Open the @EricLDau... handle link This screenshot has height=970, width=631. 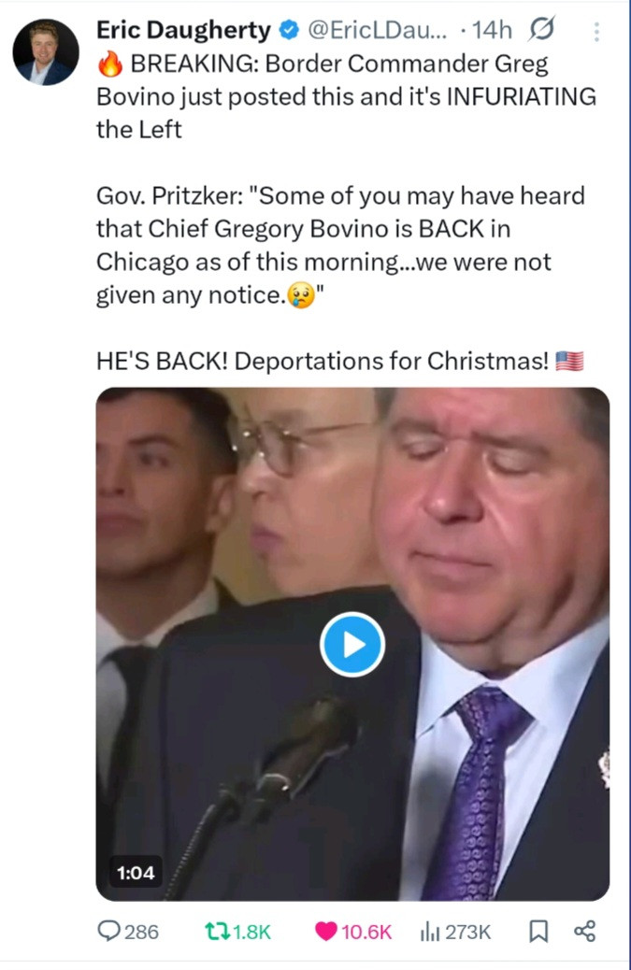(x=377, y=30)
